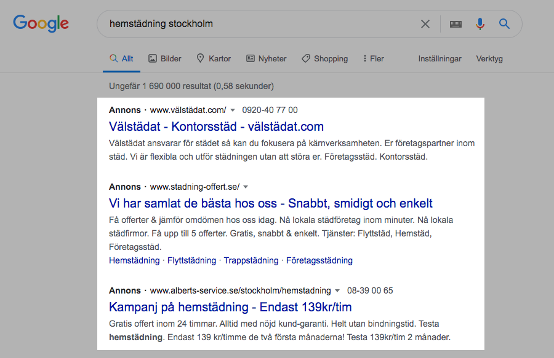Open Kampanj på hemstädning ad link

coord(230,307)
